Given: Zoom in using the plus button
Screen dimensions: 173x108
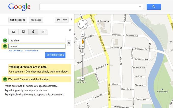Looking at the screenshot, I should [83, 47].
